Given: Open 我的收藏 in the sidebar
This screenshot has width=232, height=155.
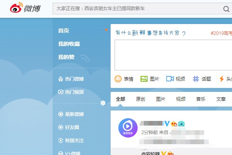Looking at the screenshot, I should [69, 44].
